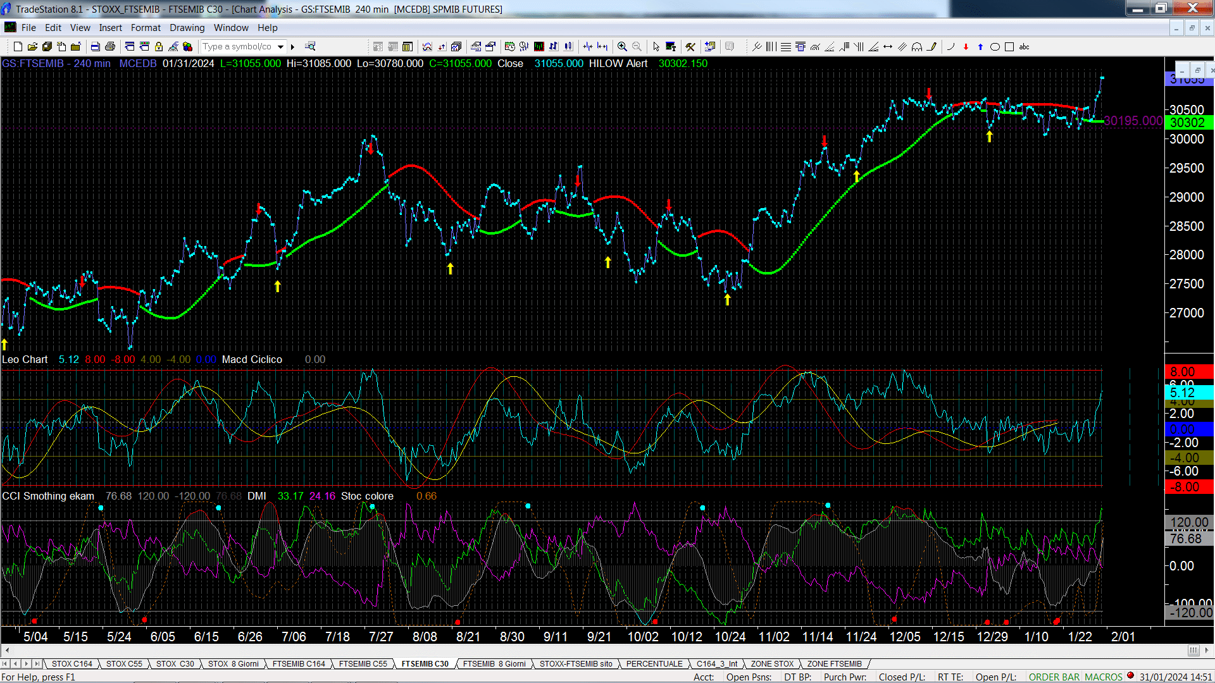Click the symbol lookup magnifier icon

tap(310, 46)
